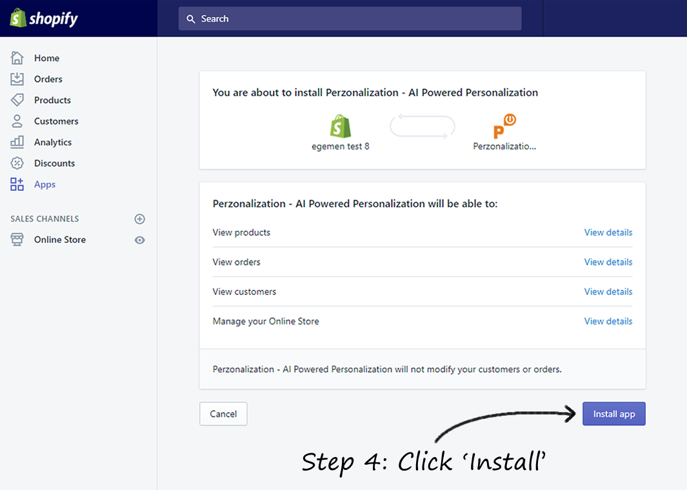Focus the Search input field

click(x=350, y=19)
